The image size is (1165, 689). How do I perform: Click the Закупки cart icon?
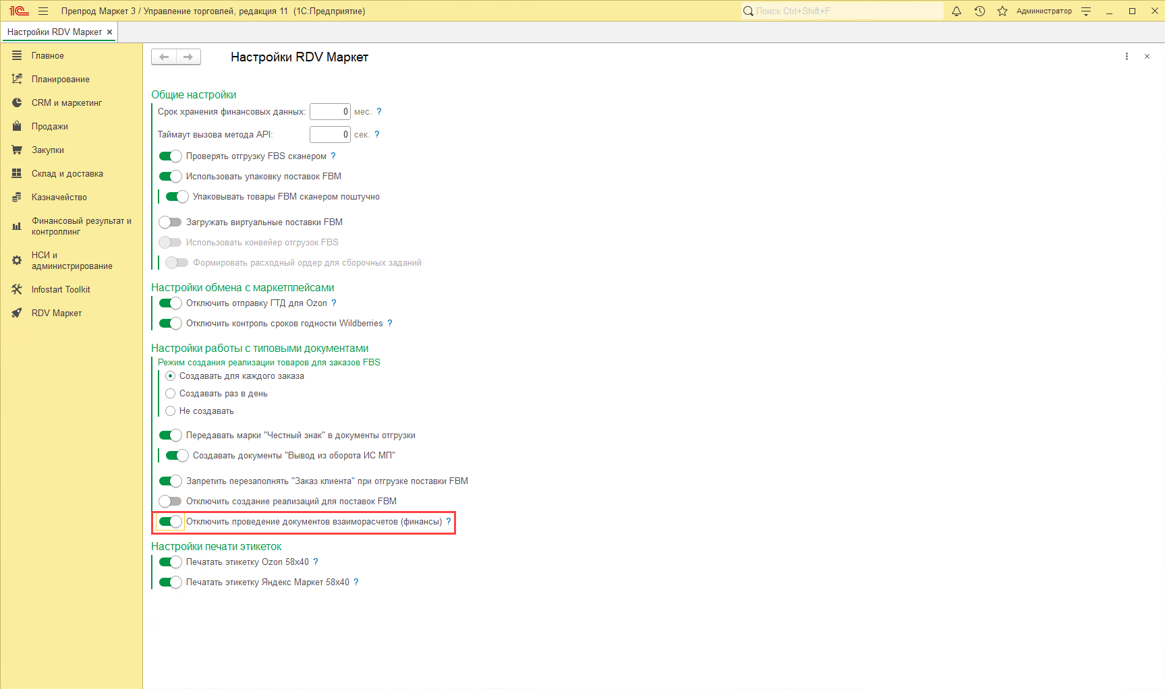point(17,150)
